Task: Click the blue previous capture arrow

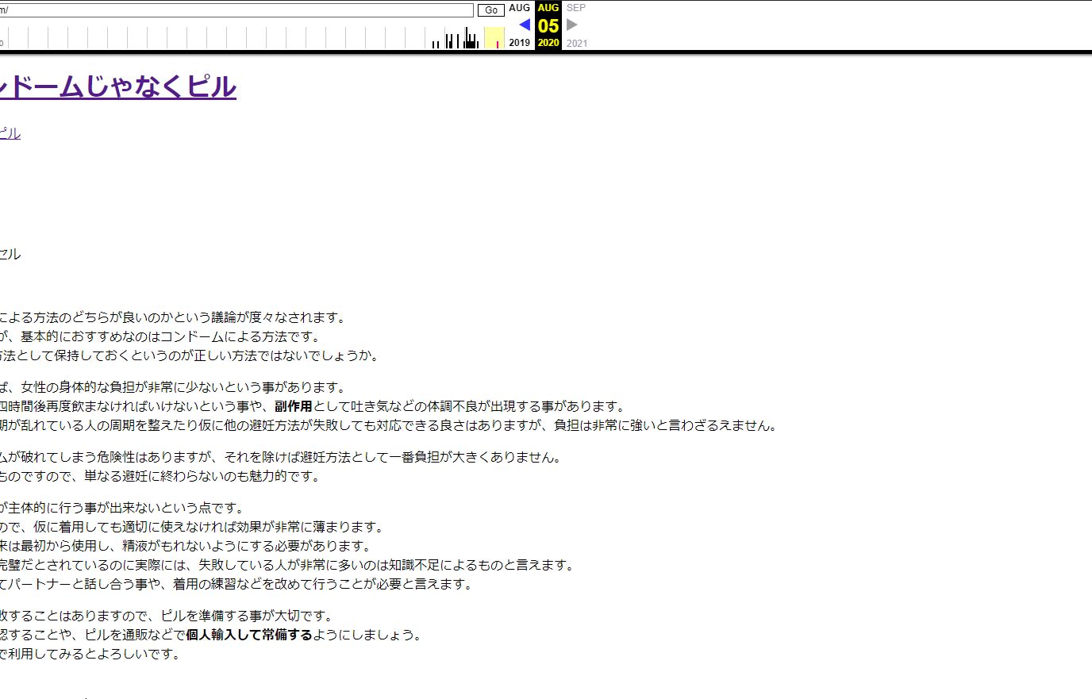Action: coord(524,25)
